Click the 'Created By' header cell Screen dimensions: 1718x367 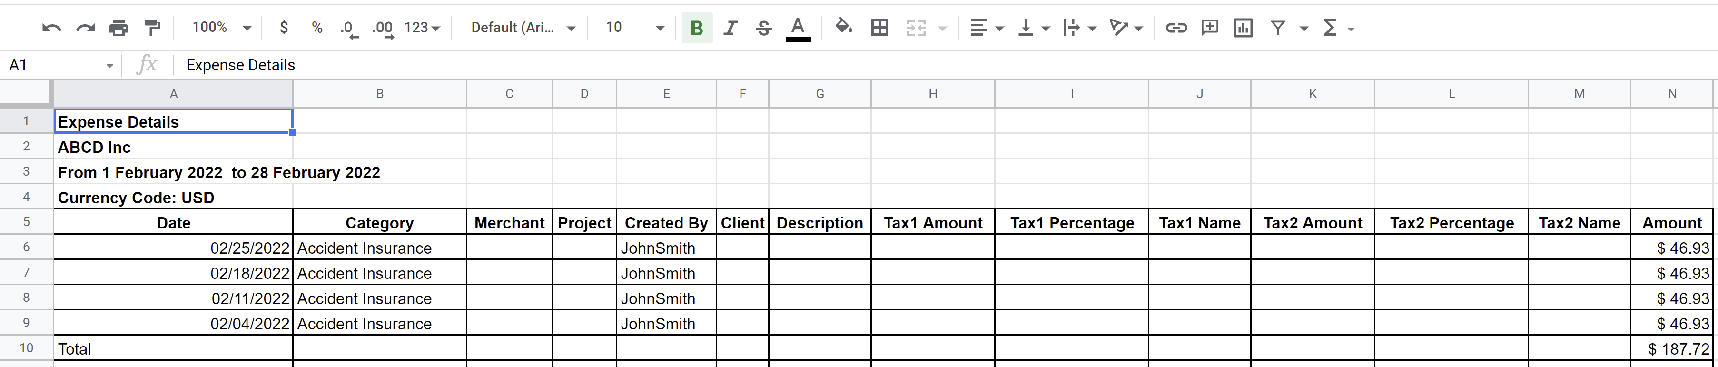[666, 222]
